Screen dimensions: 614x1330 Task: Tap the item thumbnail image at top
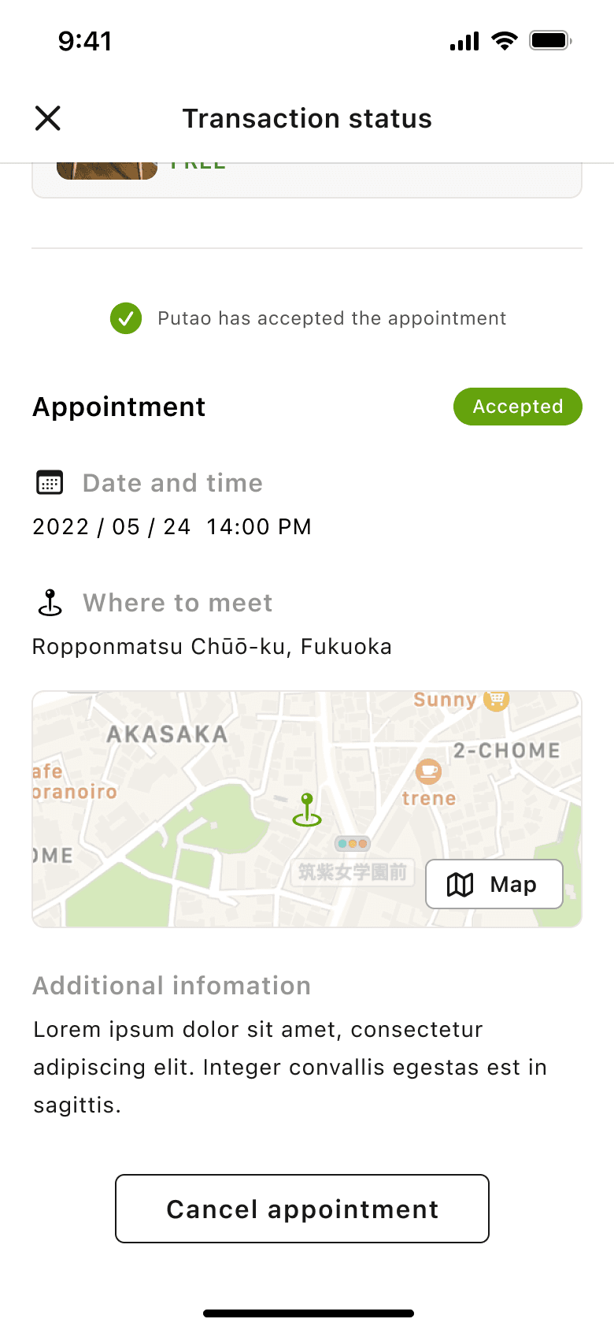tap(107, 171)
